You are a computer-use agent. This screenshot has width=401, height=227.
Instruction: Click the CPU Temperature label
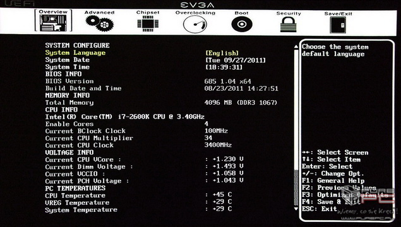(75, 195)
